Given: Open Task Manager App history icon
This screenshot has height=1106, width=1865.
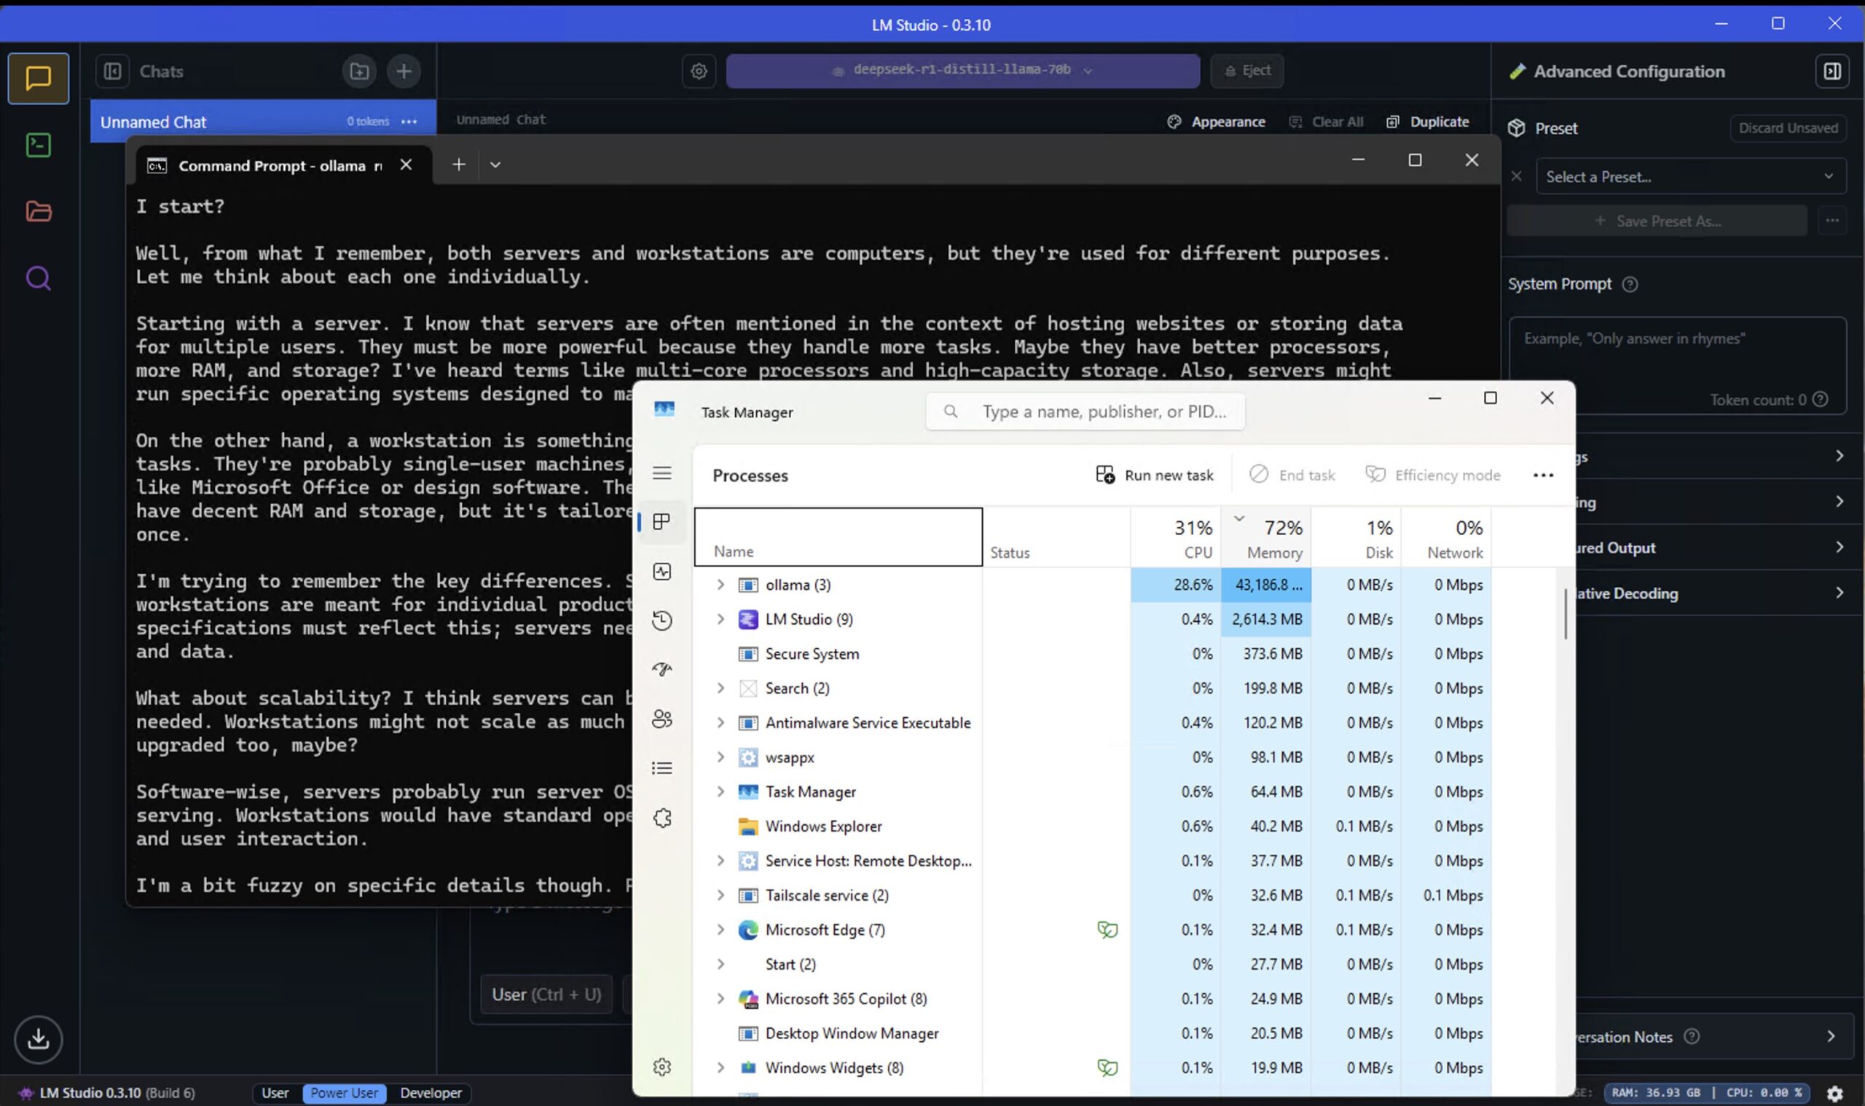Looking at the screenshot, I should [x=661, y=620].
